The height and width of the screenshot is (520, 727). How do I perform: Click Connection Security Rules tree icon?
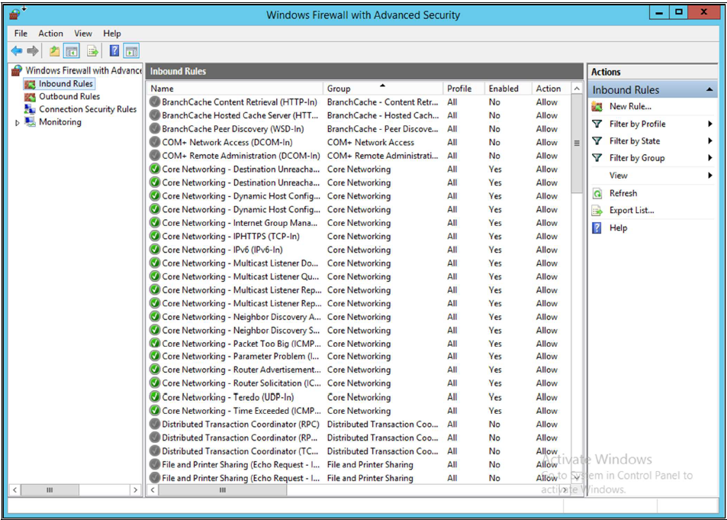coord(31,109)
